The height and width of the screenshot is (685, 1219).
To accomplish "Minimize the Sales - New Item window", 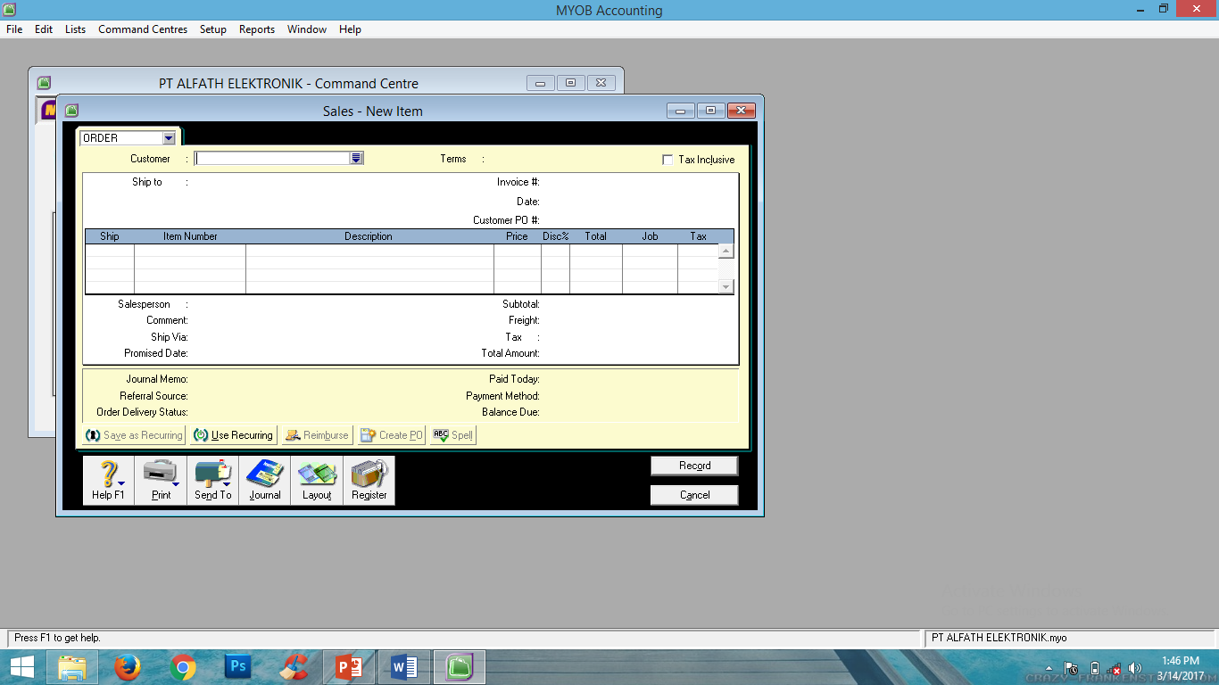I will pos(681,111).
